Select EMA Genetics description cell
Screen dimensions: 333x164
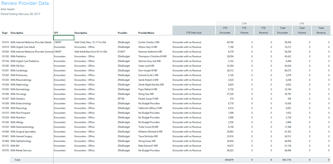(18, 99)
